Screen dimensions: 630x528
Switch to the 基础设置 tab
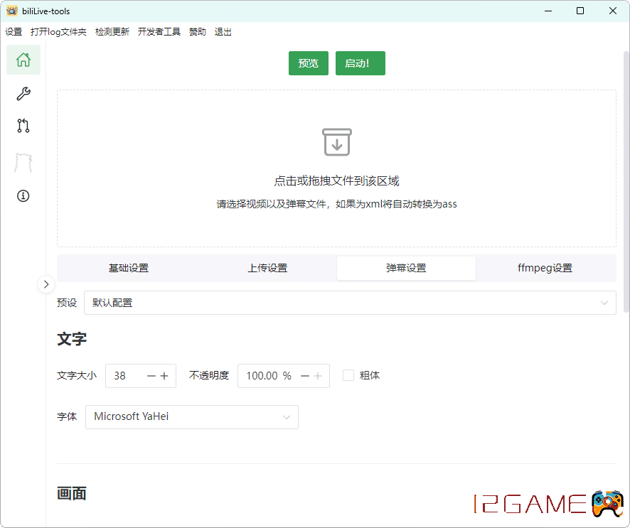pyautogui.click(x=129, y=268)
